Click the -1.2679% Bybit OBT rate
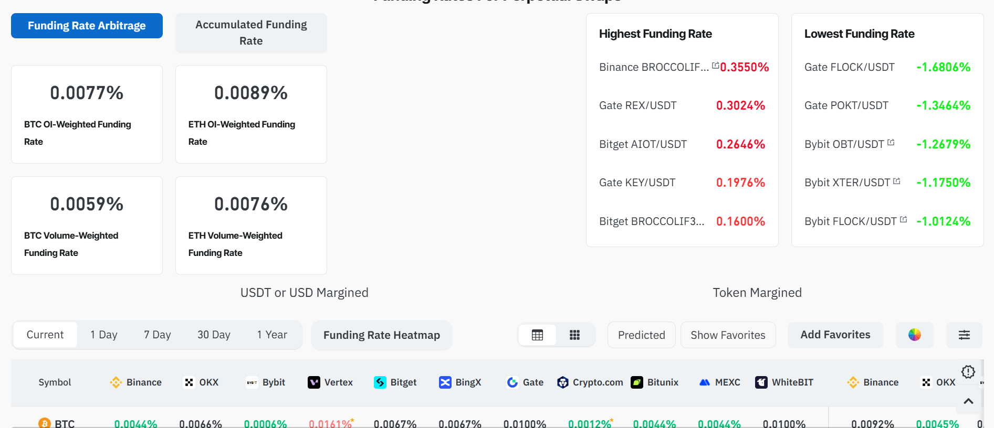Viewport: 994px width, 428px height. [x=944, y=144]
